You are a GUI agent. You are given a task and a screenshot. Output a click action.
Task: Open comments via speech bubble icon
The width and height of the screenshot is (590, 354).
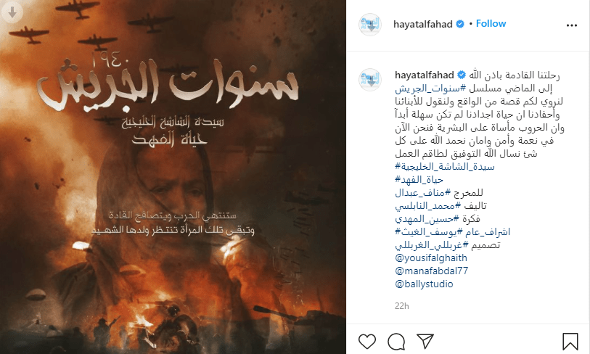pos(396,341)
